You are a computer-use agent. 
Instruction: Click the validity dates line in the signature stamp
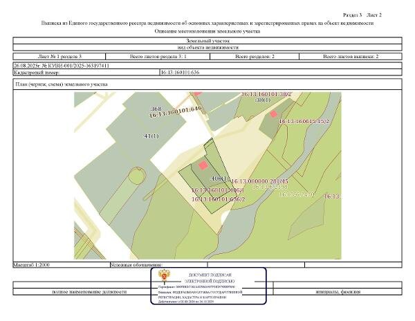186,302
